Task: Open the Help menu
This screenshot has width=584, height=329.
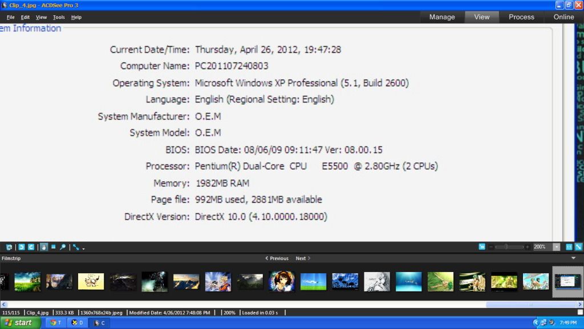Action: point(76,17)
